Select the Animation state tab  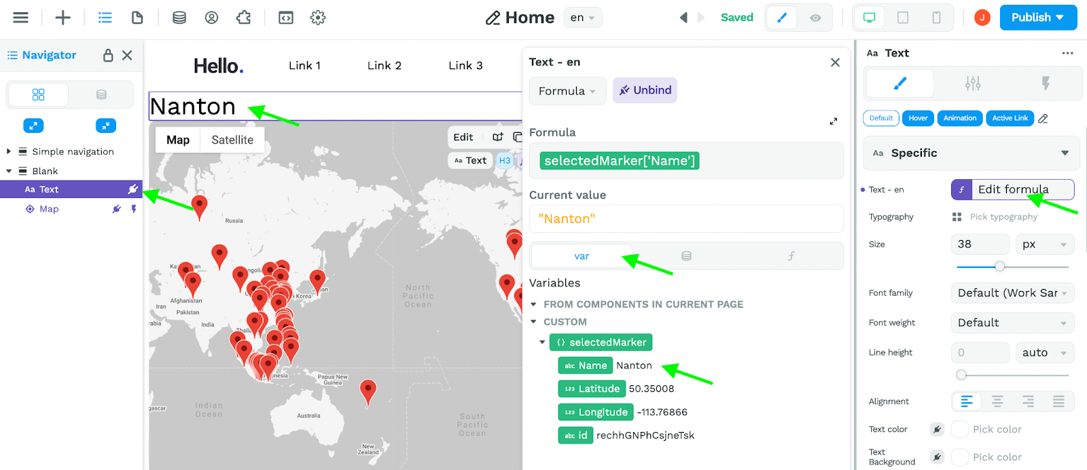(x=960, y=118)
